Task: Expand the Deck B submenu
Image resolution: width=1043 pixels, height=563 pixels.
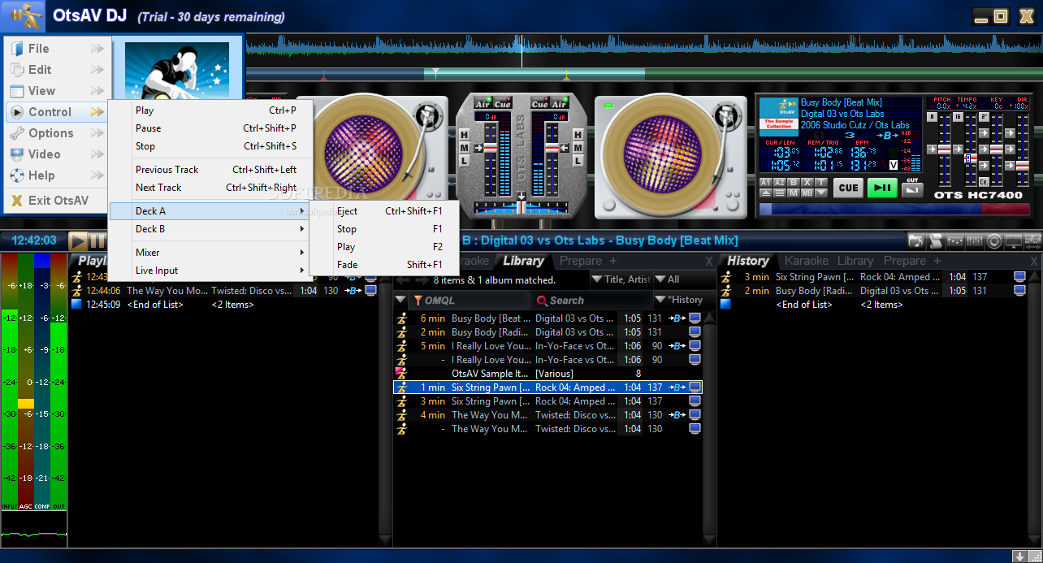Action: point(210,229)
